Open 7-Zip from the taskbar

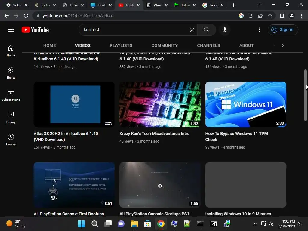[214, 224]
